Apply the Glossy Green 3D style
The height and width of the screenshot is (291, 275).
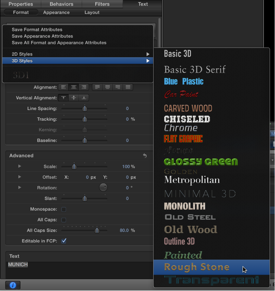[x=200, y=162]
